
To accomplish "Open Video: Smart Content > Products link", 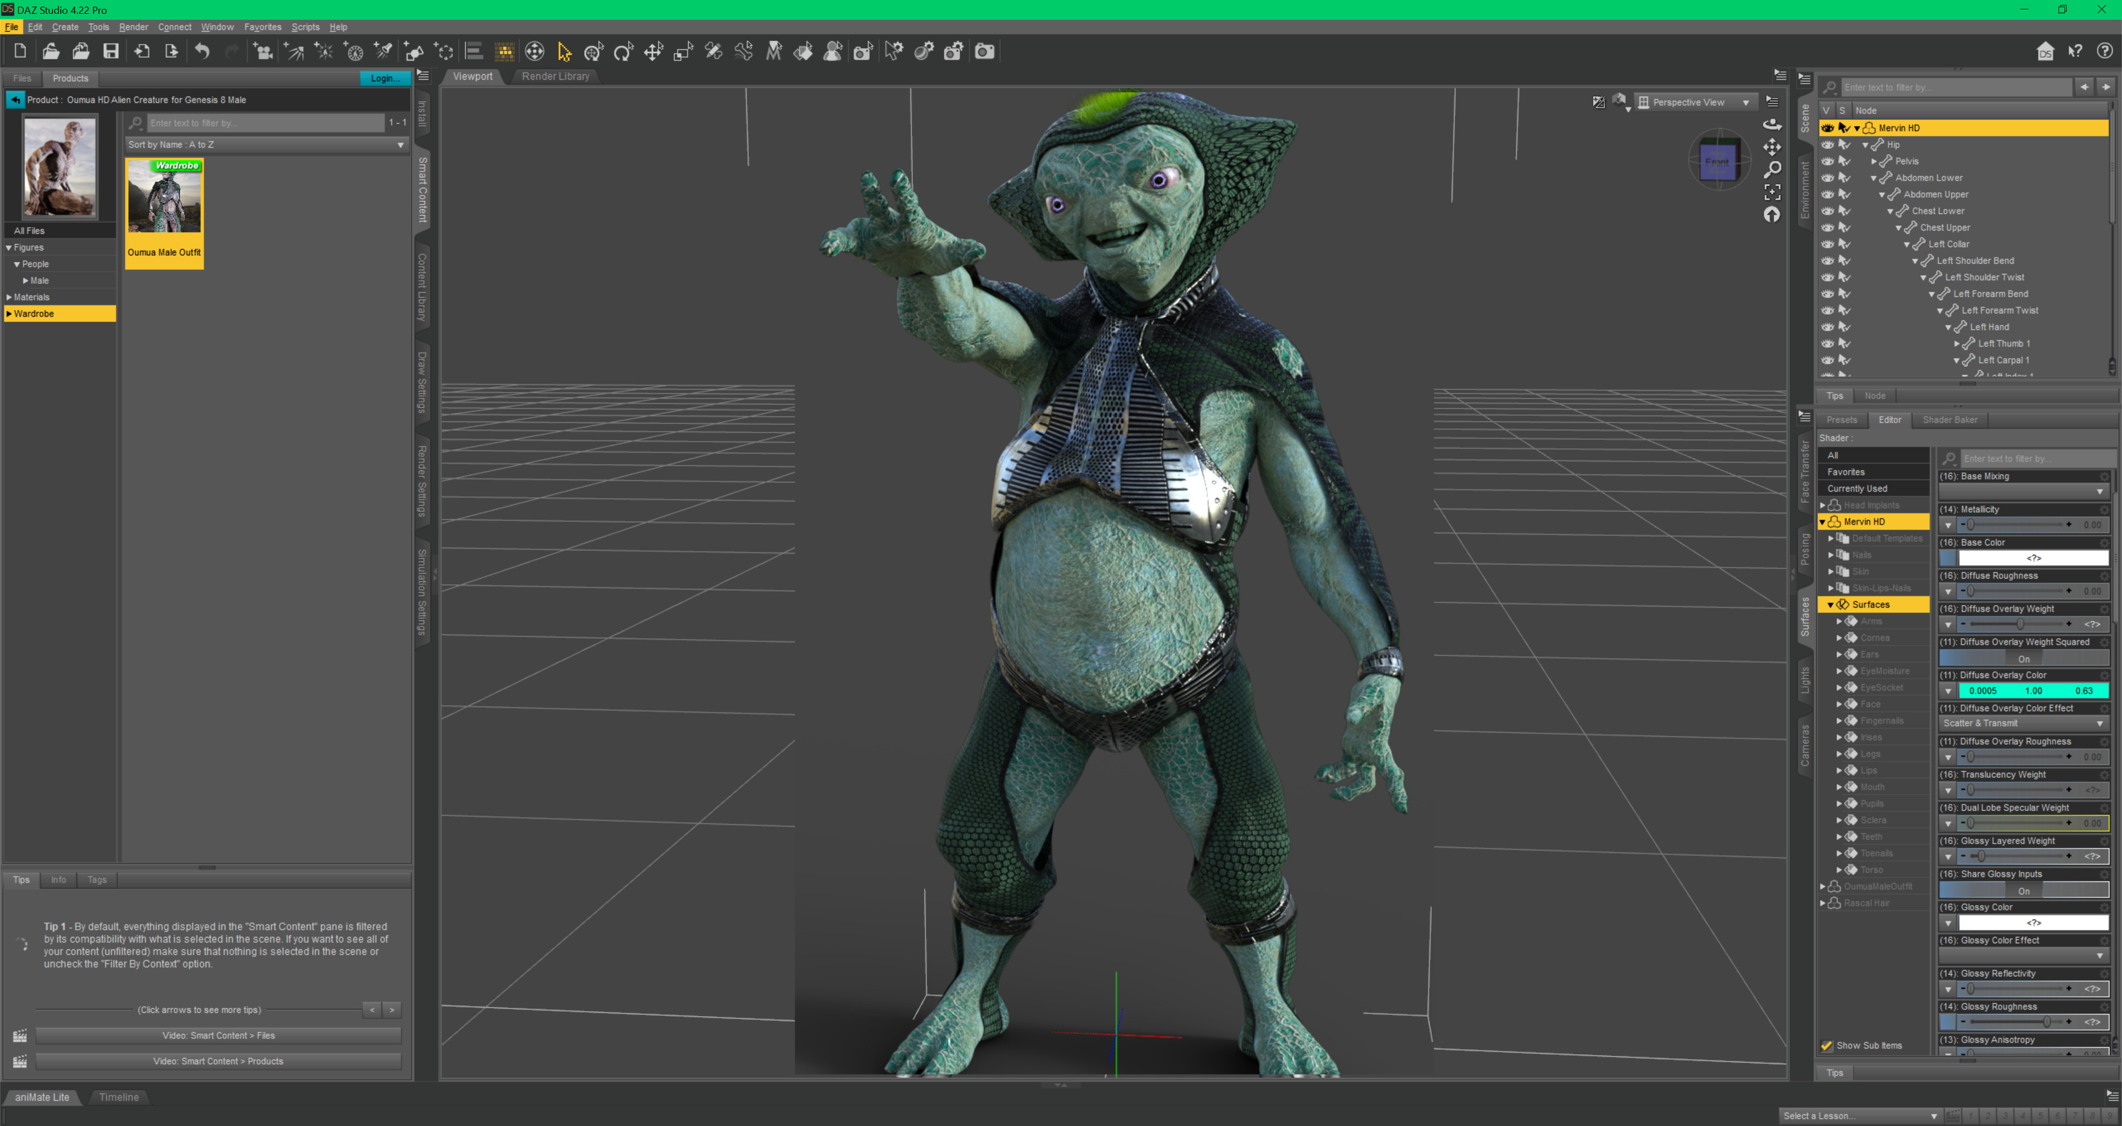I will click(x=218, y=1061).
